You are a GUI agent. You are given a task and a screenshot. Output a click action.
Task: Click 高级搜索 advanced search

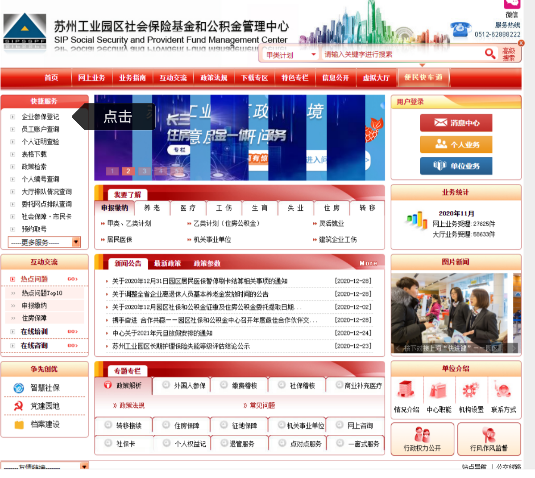click(x=509, y=54)
